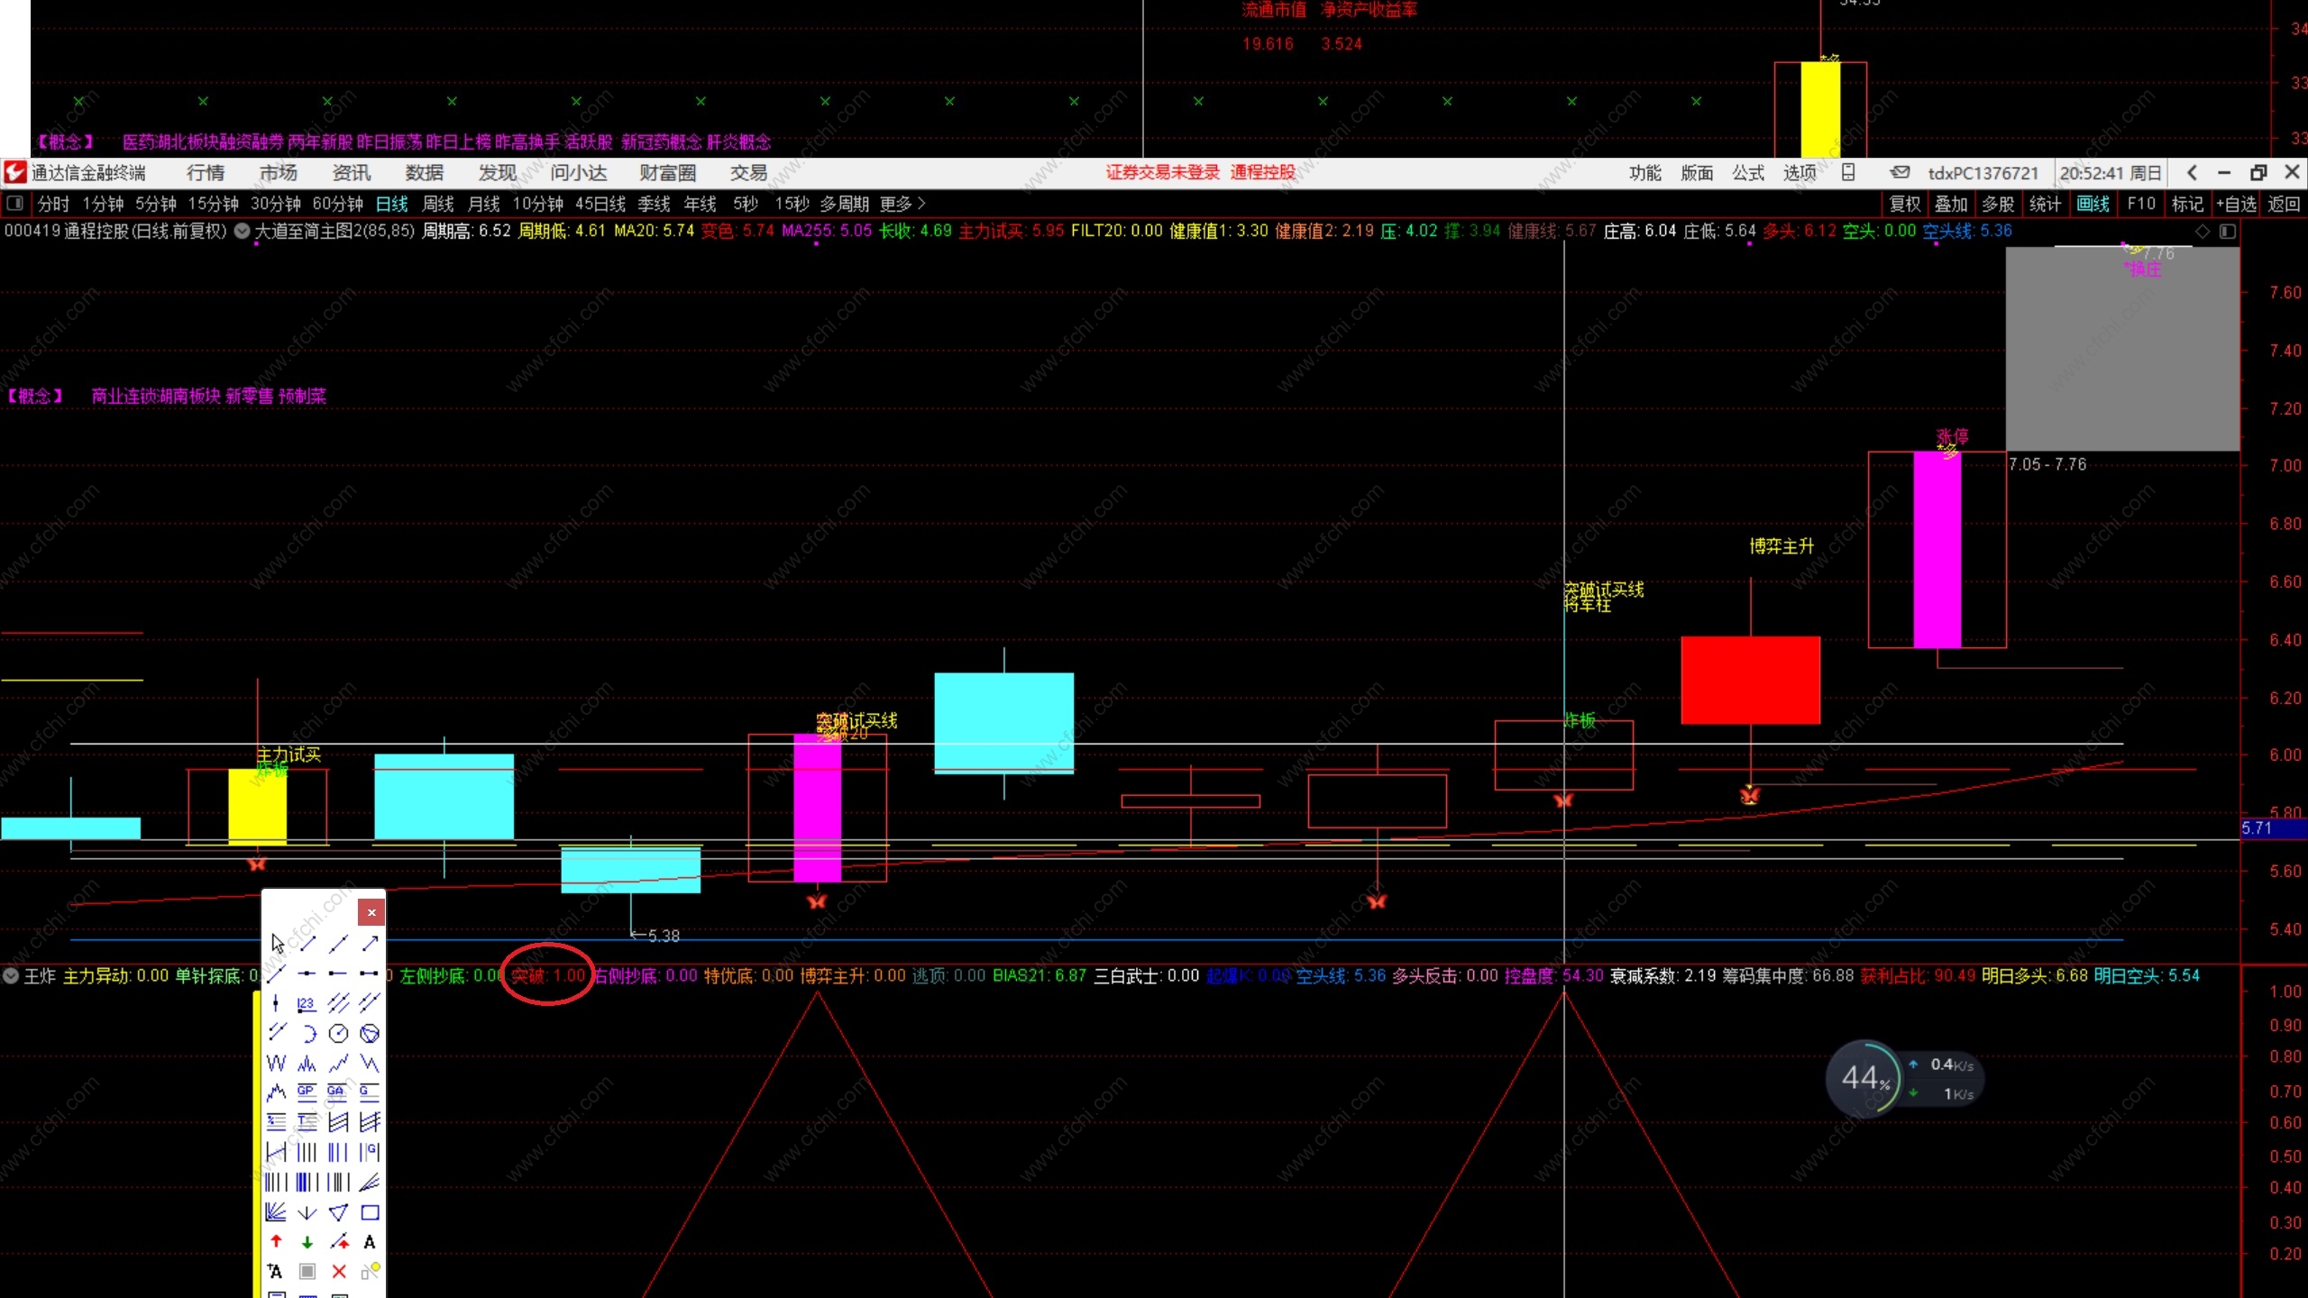The image size is (2308, 1298).
Task: Pick the rectangle drawing tool
Action: tap(370, 1212)
